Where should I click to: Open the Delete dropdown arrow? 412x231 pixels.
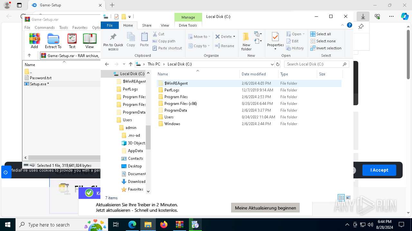click(234, 37)
